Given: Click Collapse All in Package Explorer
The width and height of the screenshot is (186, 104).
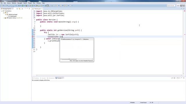Looking at the screenshot, I should pyautogui.click(x=17, y=9).
